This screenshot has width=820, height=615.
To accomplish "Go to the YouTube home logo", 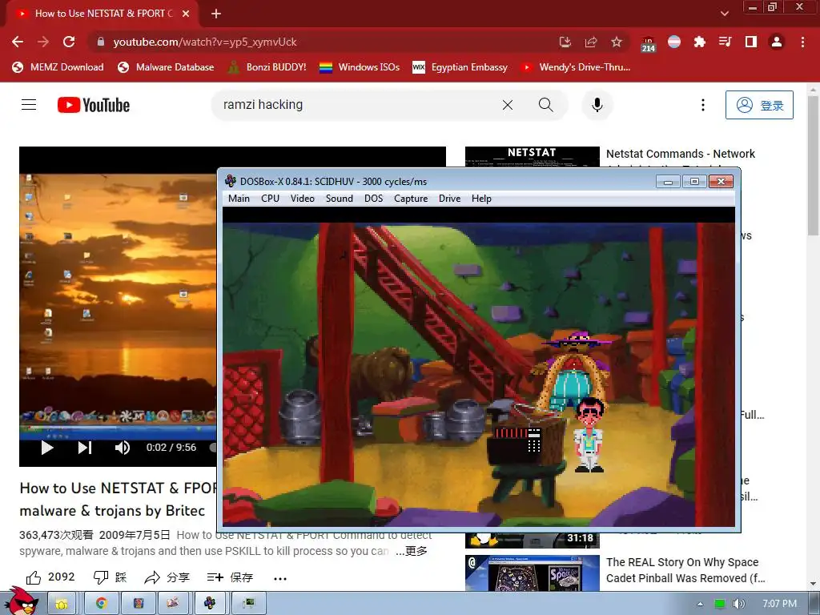I will (94, 105).
